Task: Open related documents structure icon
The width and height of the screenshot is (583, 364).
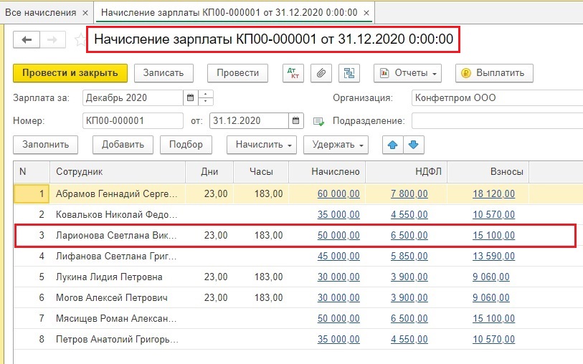Action: tap(349, 73)
